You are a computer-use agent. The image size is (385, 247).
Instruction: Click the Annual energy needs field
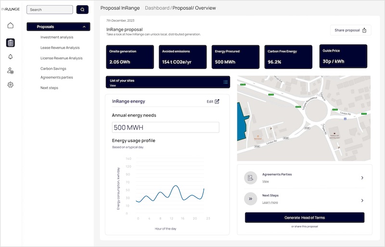tap(166, 127)
